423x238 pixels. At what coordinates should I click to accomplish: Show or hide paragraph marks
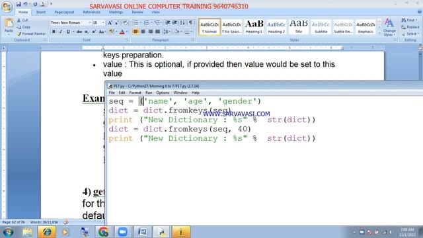coord(191,22)
